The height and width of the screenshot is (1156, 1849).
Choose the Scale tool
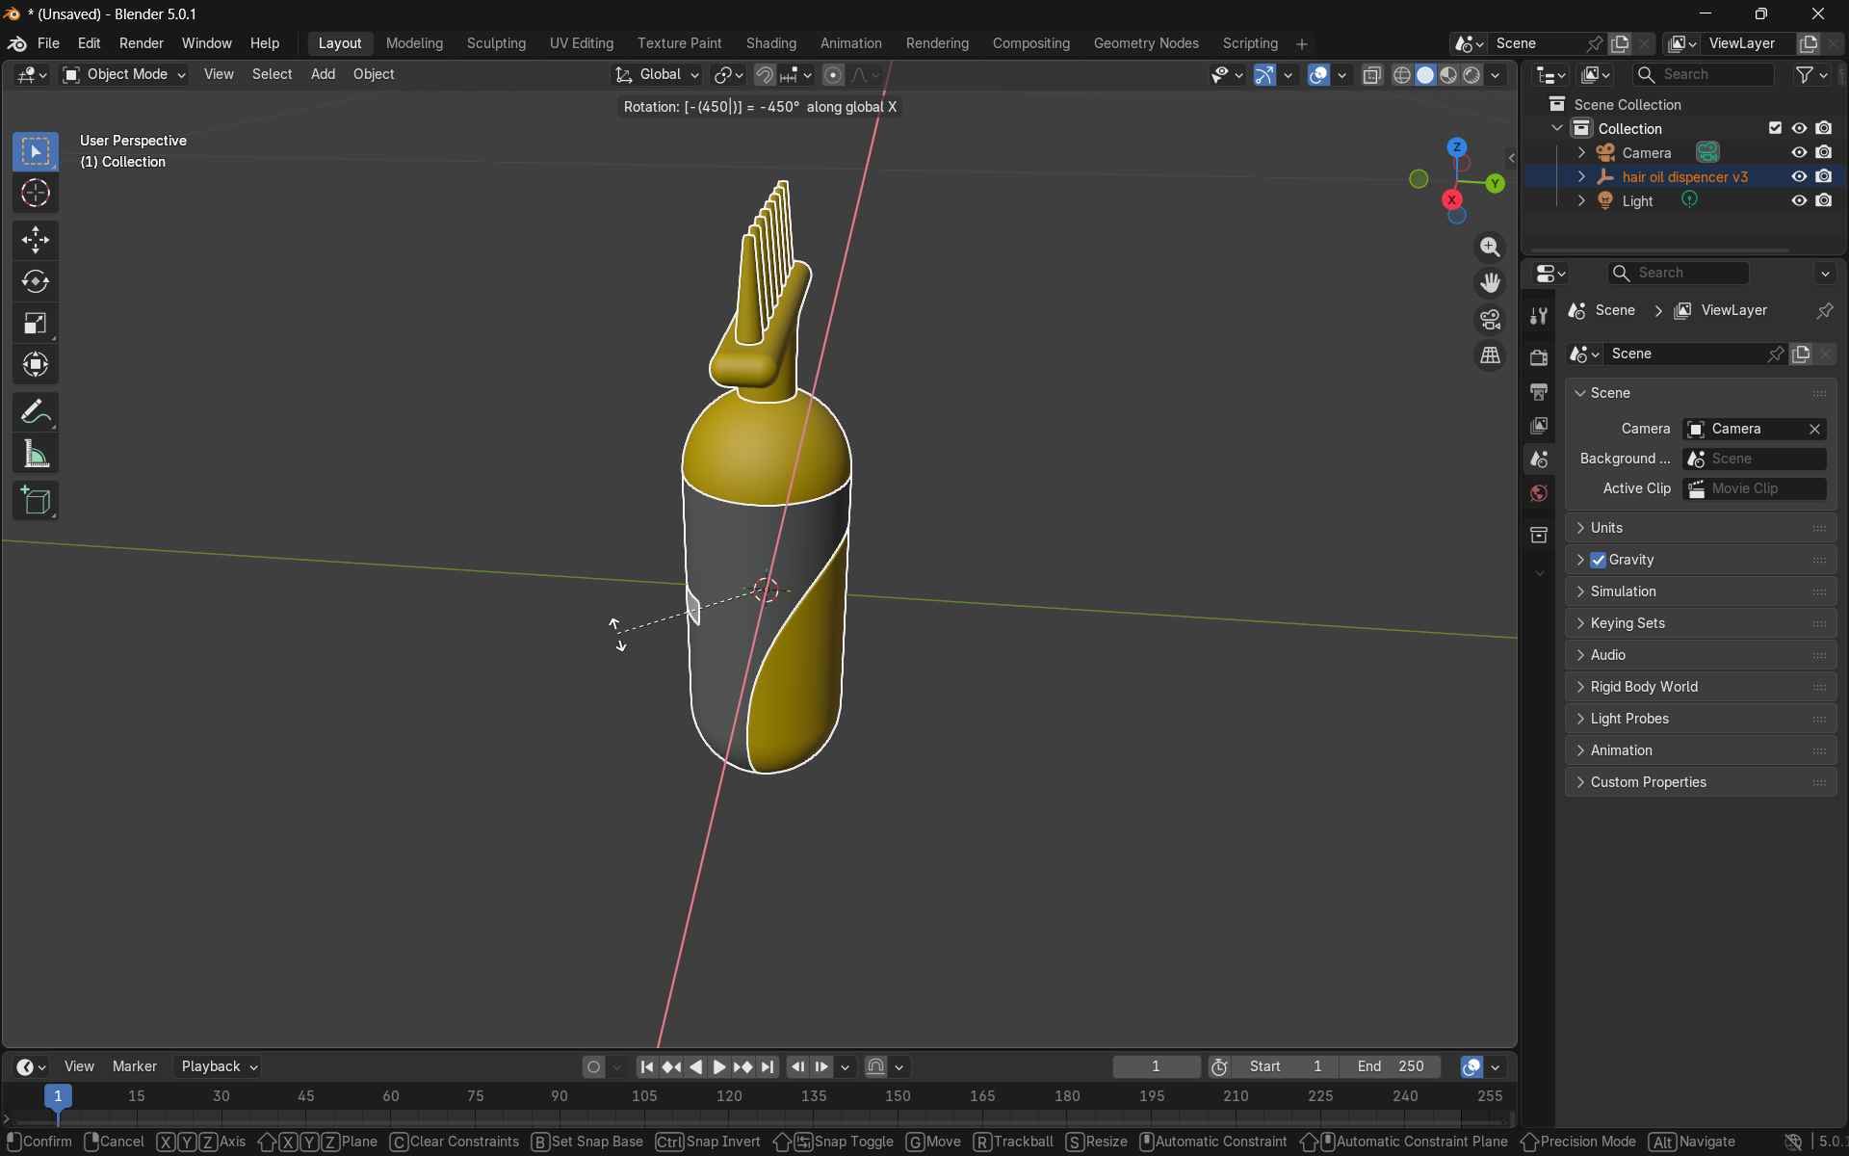pos(36,324)
